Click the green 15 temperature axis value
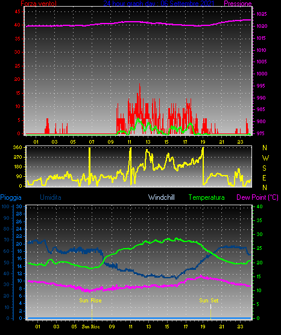Image resolution: width=281 pixels, height=335 pixels. click(259, 276)
